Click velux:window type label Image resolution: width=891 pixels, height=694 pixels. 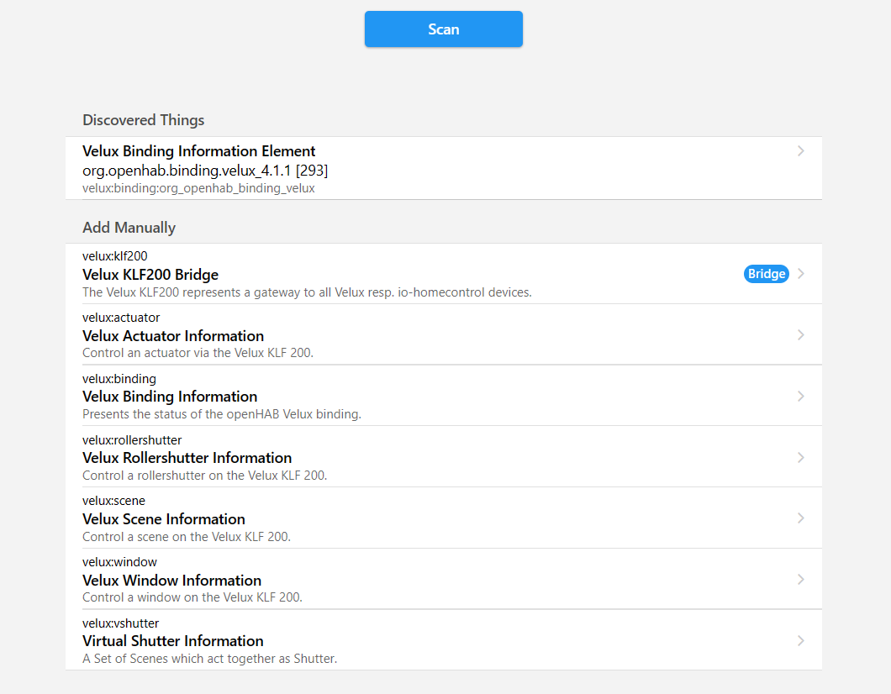coord(119,562)
